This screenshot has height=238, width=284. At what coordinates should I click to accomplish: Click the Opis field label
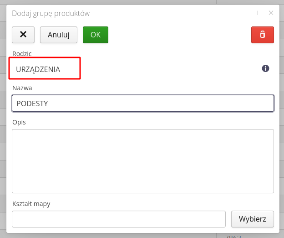pos(19,122)
